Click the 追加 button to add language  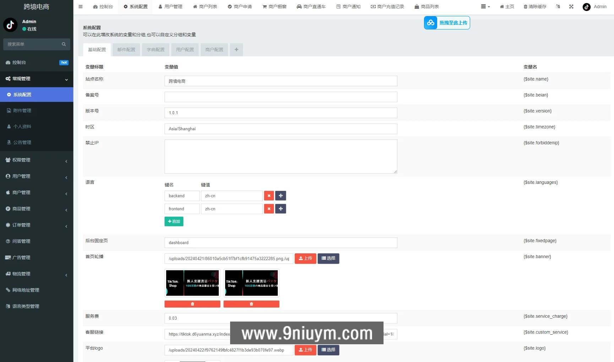(174, 221)
